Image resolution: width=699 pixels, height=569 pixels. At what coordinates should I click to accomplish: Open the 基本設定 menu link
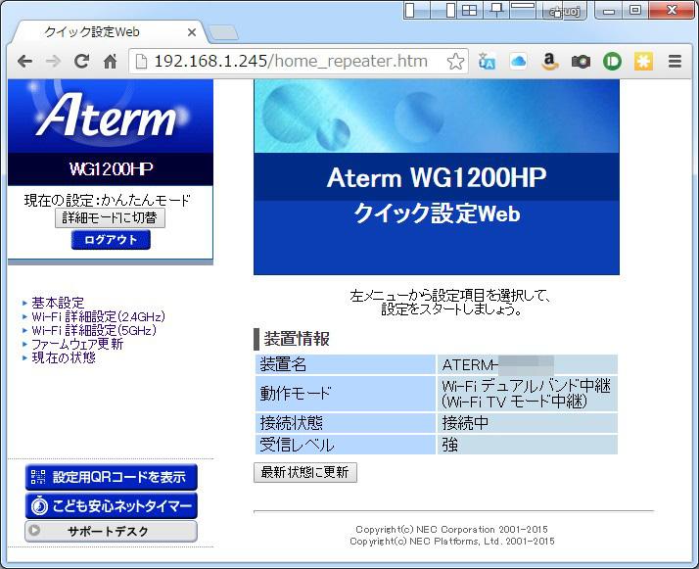point(58,303)
